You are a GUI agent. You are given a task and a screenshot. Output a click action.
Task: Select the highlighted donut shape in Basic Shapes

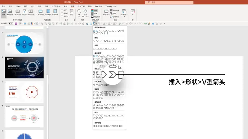99,61
